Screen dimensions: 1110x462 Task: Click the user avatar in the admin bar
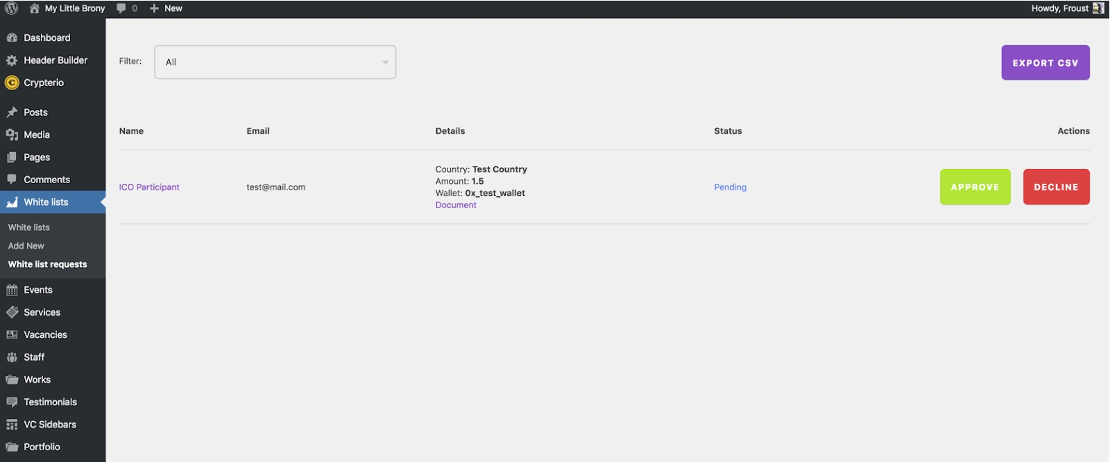pyautogui.click(x=1098, y=8)
